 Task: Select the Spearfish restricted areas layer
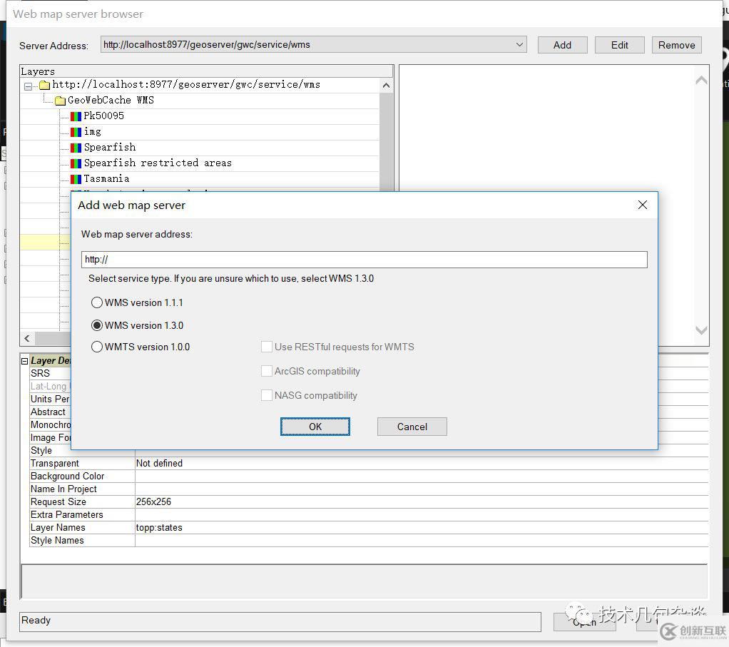coord(158,163)
